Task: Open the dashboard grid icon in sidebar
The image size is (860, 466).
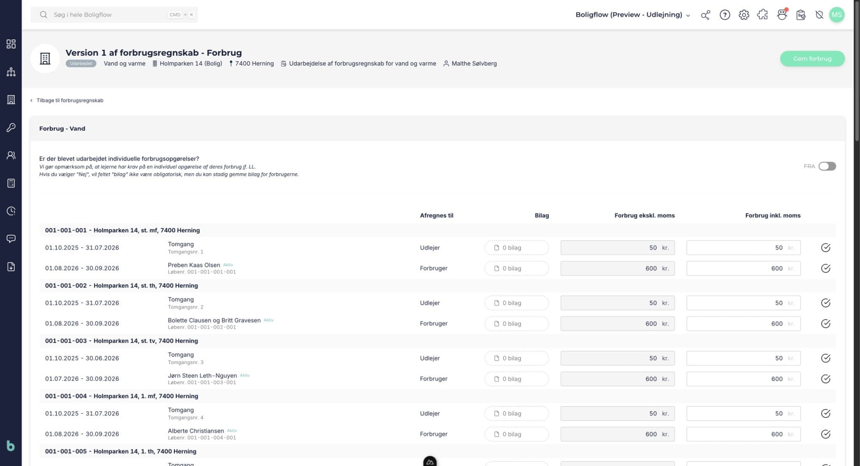Action: pos(11,44)
